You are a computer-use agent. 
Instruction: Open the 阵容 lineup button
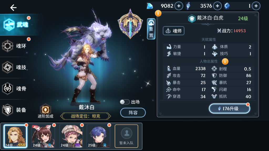pyautogui.click(x=133, y=112)
